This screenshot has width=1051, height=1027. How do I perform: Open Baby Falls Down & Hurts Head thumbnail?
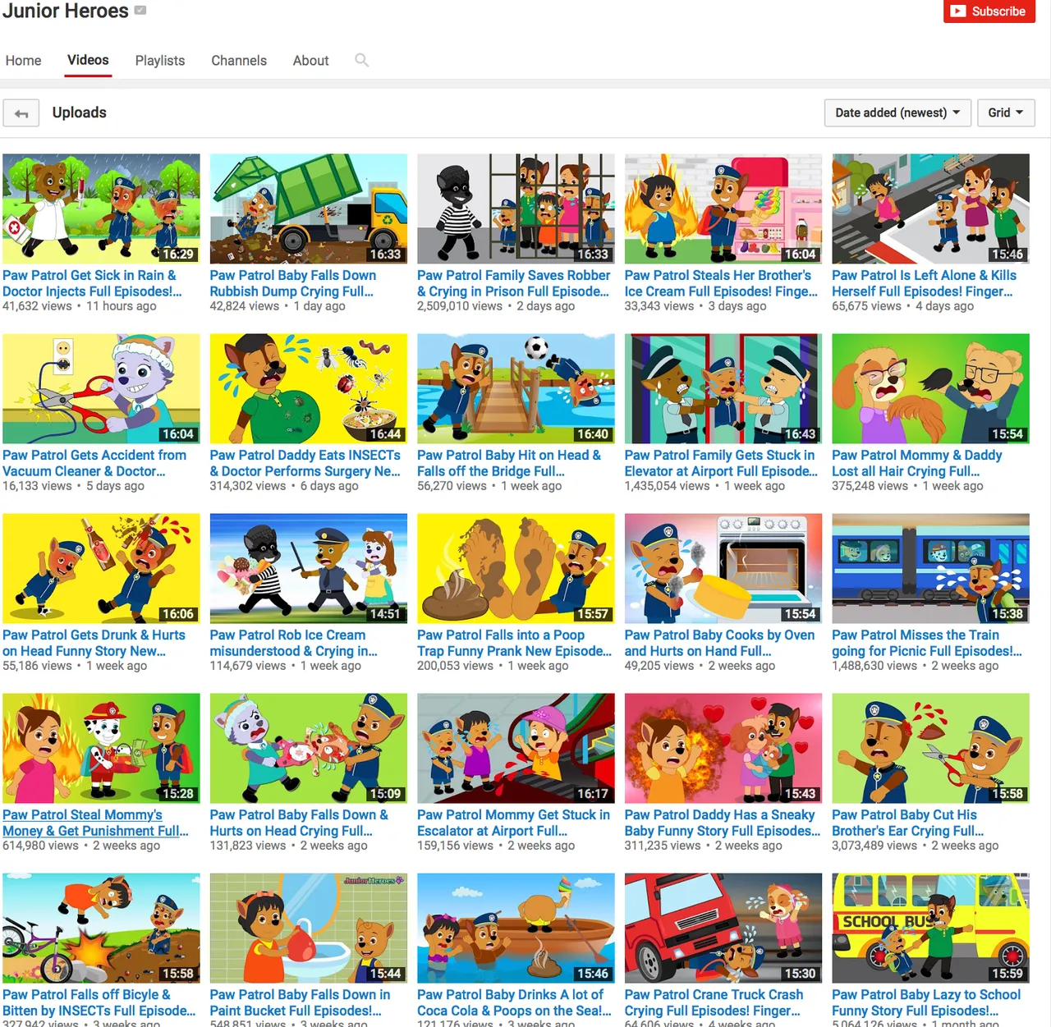[x=309, y=748]
